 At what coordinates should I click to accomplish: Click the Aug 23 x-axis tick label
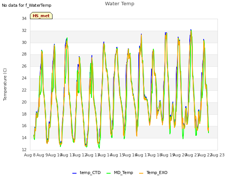[x=217, y=155]
